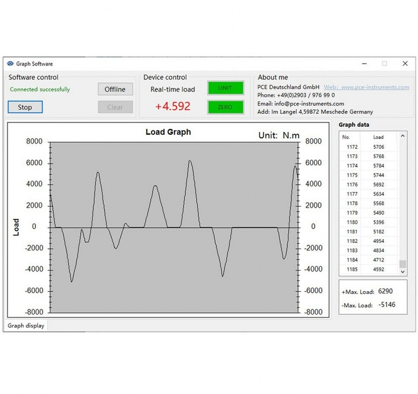The width and height of the screenshot is (418, 394).
Task: Select row 1175 in Graph data
Action: click(x=368, y=175)
